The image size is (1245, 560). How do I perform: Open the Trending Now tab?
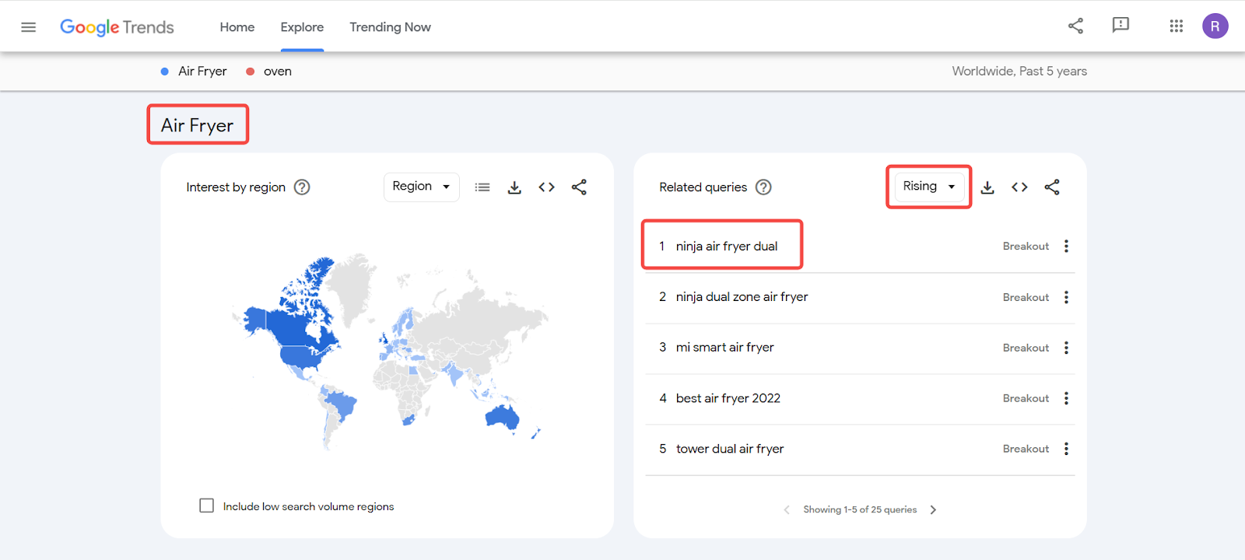pos(390,27)
